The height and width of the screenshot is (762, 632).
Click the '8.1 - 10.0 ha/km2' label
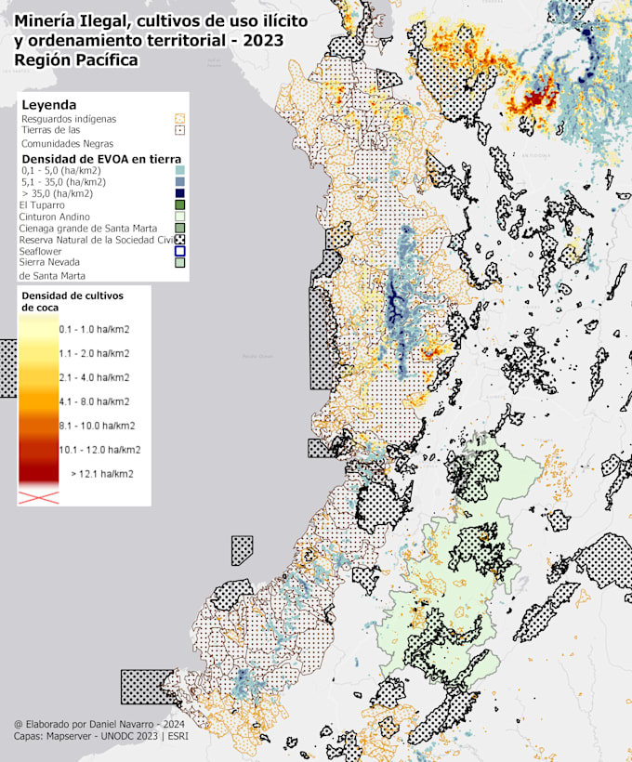click(x=98, y=426)
